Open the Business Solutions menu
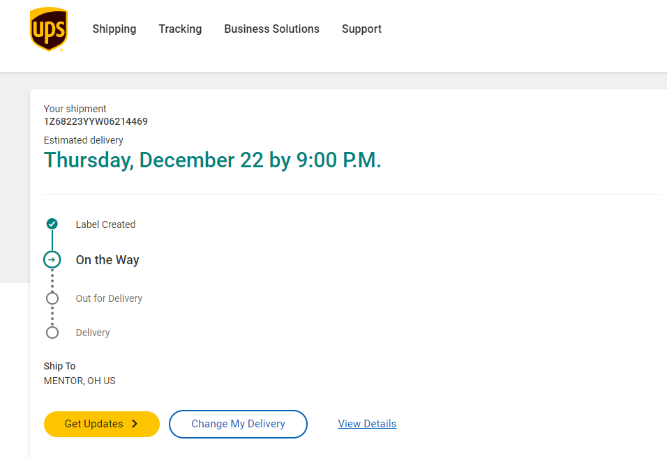The width and height of the screenshot is (667, 458). pyautogui.click(x=271, y=29)
